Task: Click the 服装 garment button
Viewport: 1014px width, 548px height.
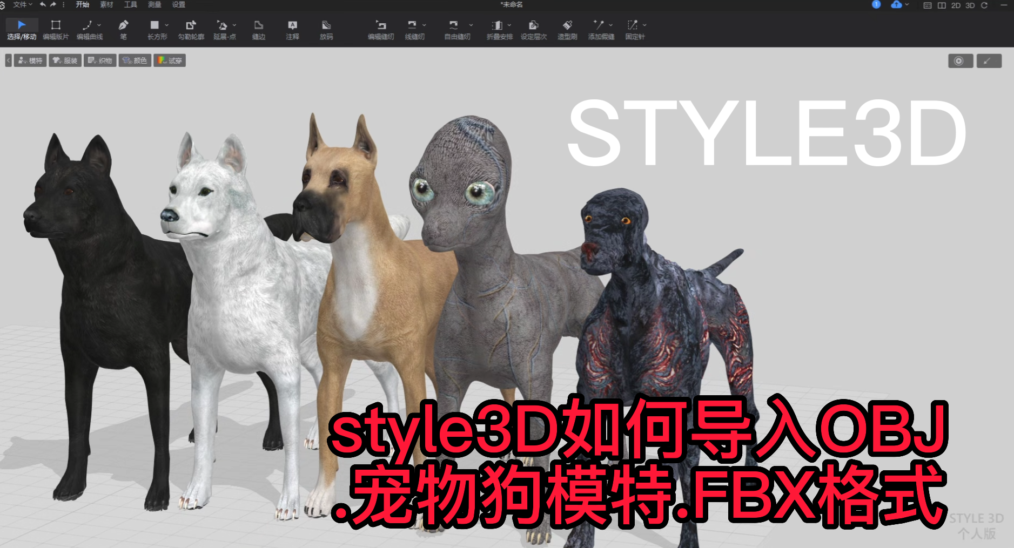Action: click(65, 60)
